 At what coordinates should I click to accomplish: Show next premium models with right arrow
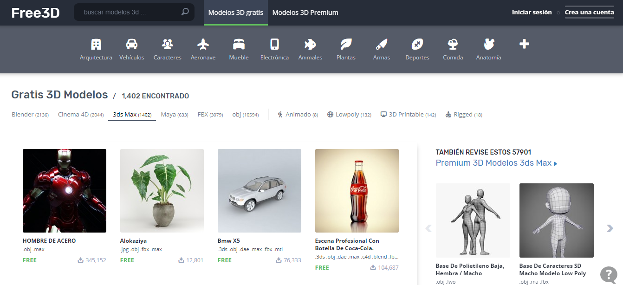click(610, 228)
